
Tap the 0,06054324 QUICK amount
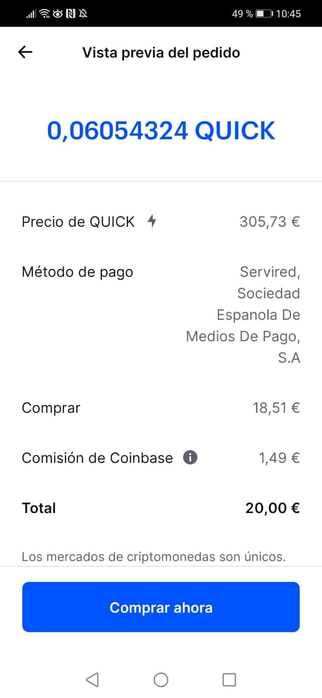[x=161, y=130]
